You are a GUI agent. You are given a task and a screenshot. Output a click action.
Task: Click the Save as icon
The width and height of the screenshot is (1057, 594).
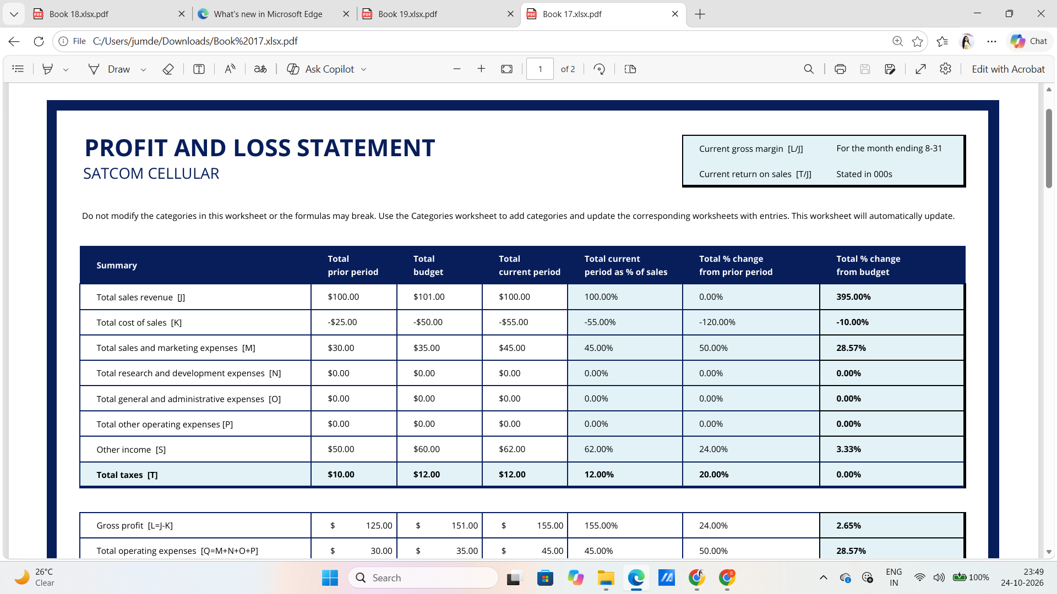pyautogui.click(x=890, y=69)
